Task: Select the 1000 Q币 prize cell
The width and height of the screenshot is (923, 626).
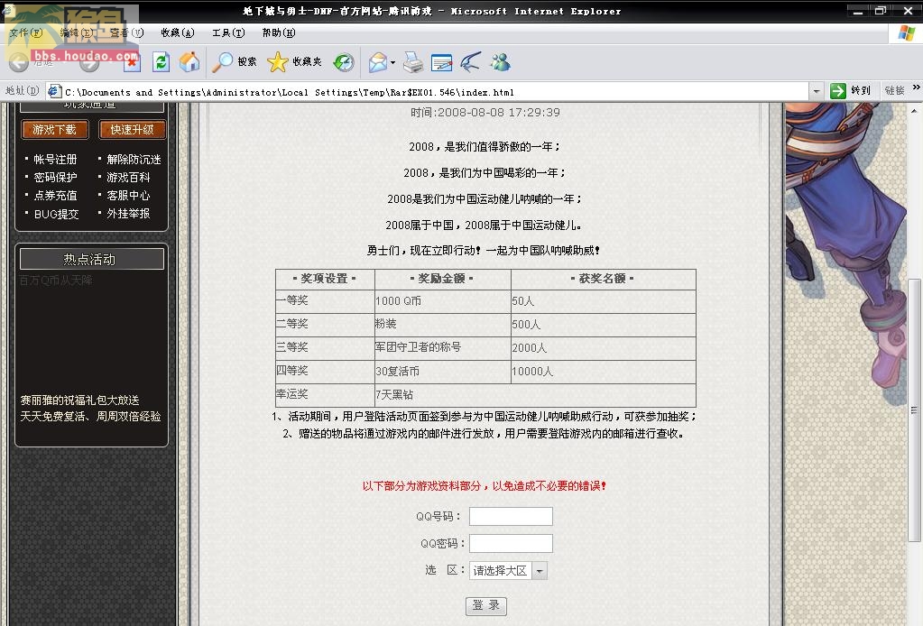Action: click(x=443, y=300)
